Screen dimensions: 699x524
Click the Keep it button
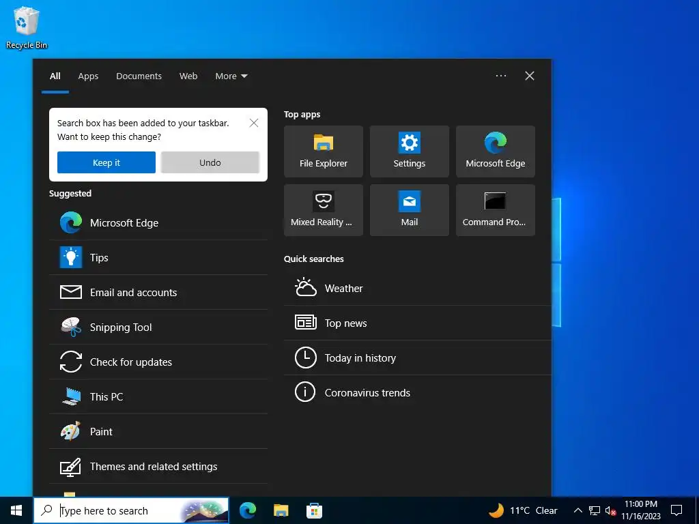point(106,162)
